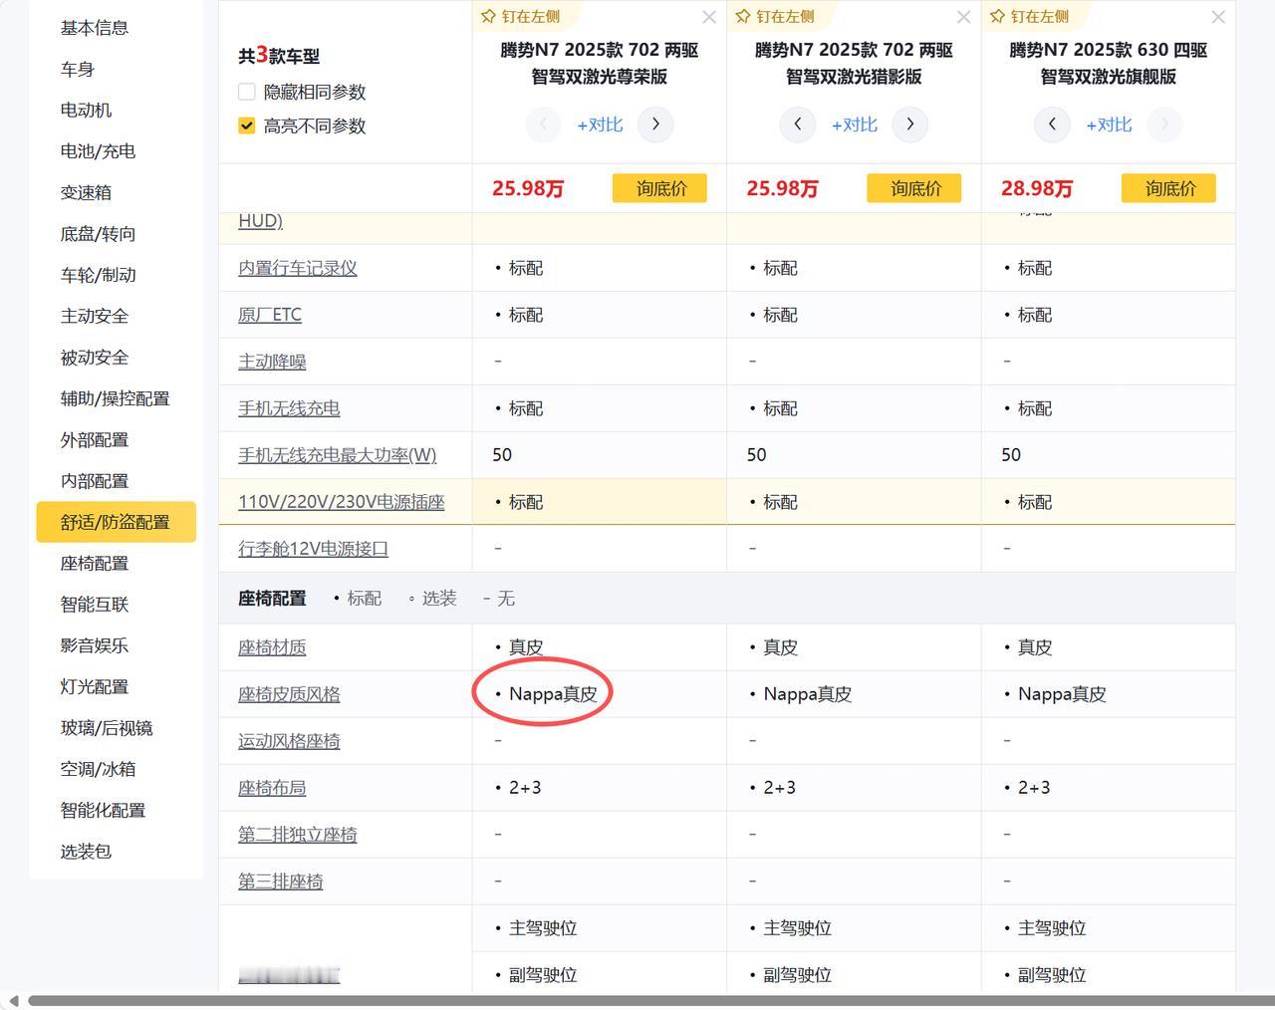Open the 空调/冰箱 section

98,769
